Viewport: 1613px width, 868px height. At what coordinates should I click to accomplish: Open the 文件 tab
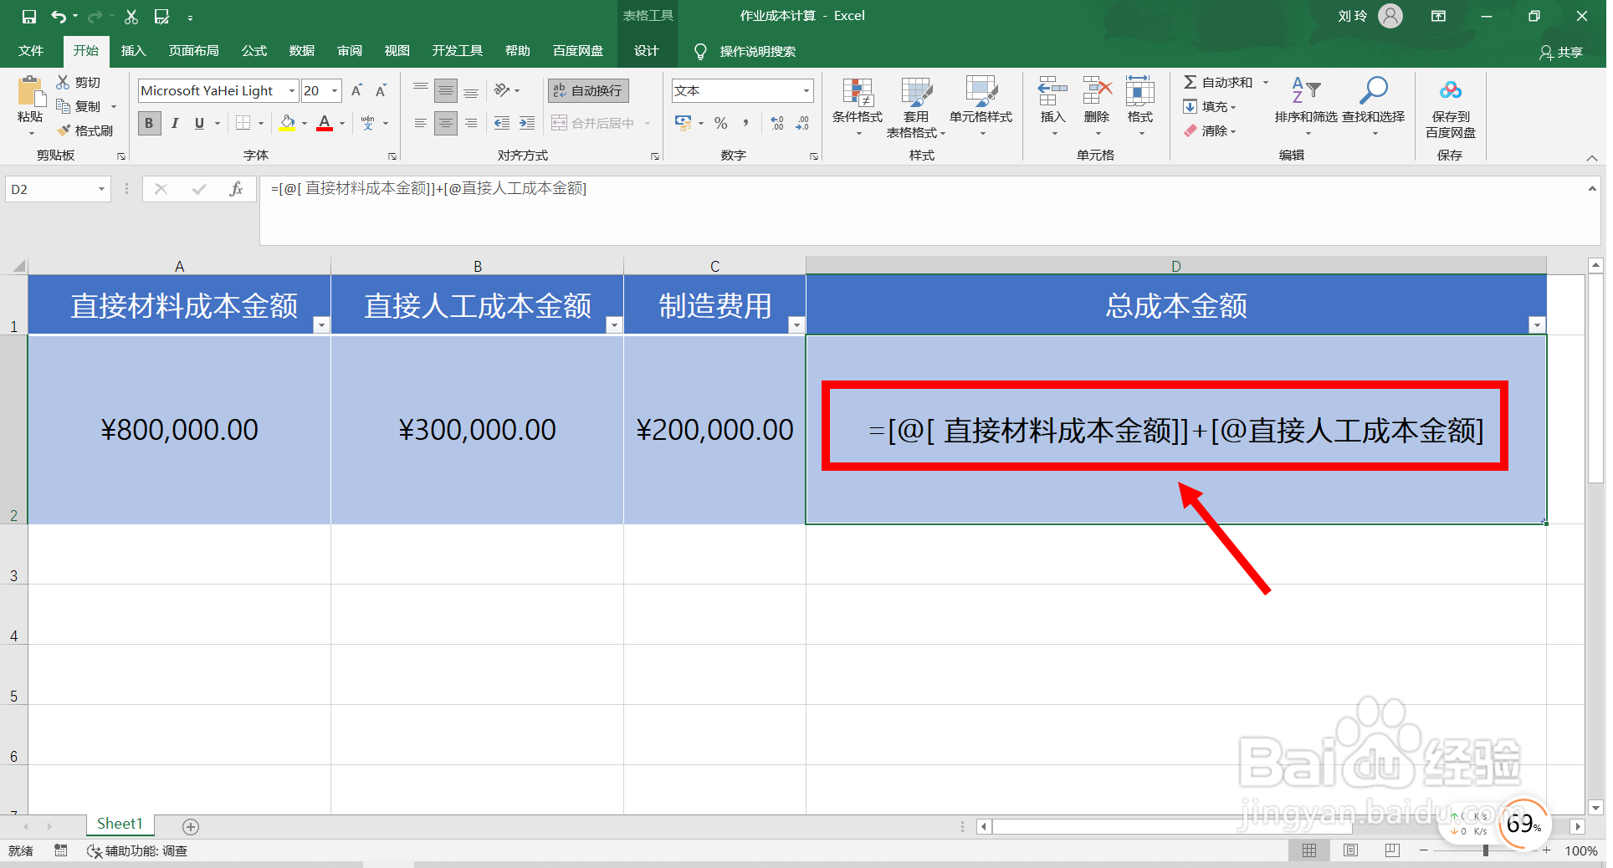(x=31, y=51)
